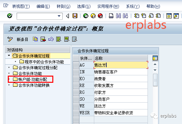Image resolution: width=182 pixels, height=124 pixels.
Task: Open the 帮助(H) menu
Action: [x=153, y=6]
